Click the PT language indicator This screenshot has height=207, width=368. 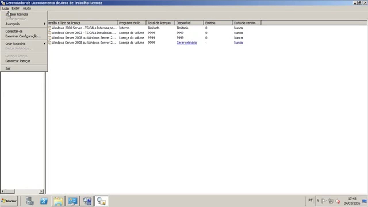click(x=310, y=200)
